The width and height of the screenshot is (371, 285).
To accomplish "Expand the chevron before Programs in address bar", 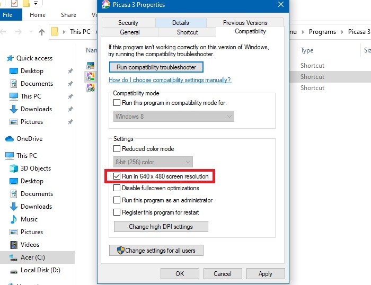I will click(303, 32).
